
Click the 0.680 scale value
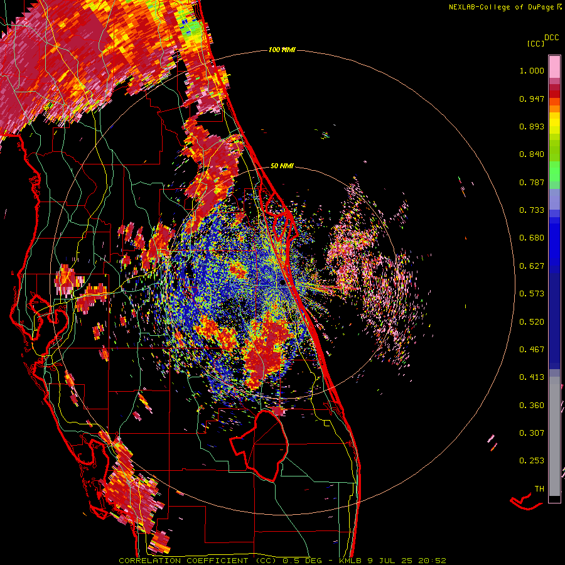click(x=532, y=238)
